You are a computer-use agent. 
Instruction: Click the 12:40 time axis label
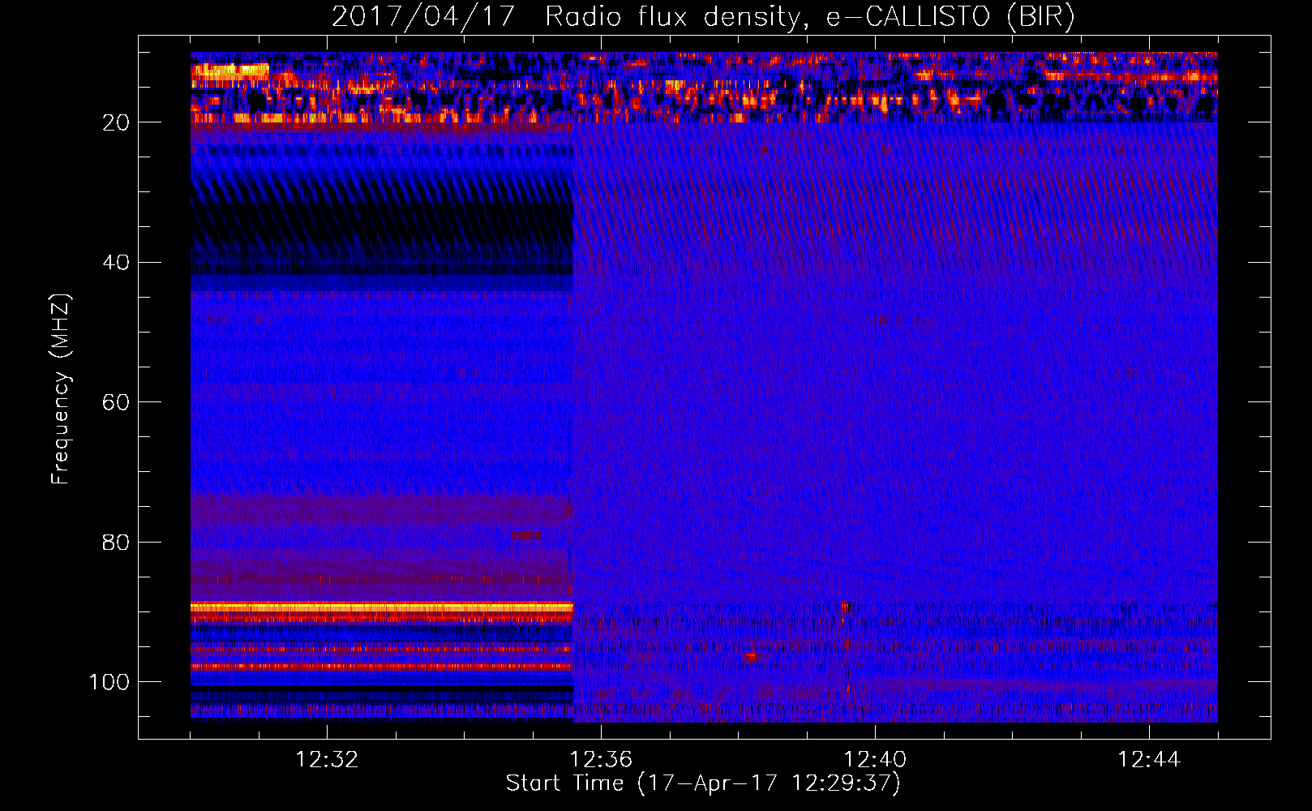pyautogui.click(x=875, y=760)
